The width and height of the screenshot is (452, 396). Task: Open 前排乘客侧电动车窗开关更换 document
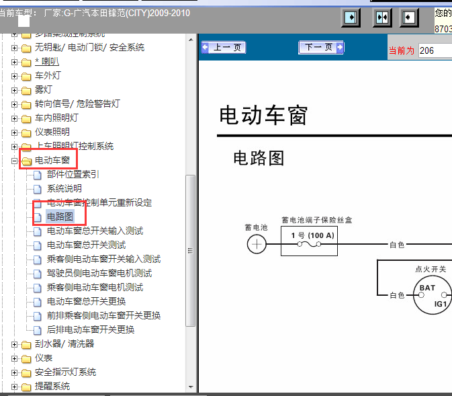click(x=103, y=316)
